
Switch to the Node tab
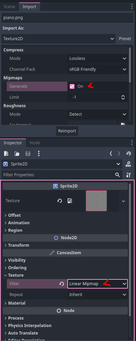35,143
